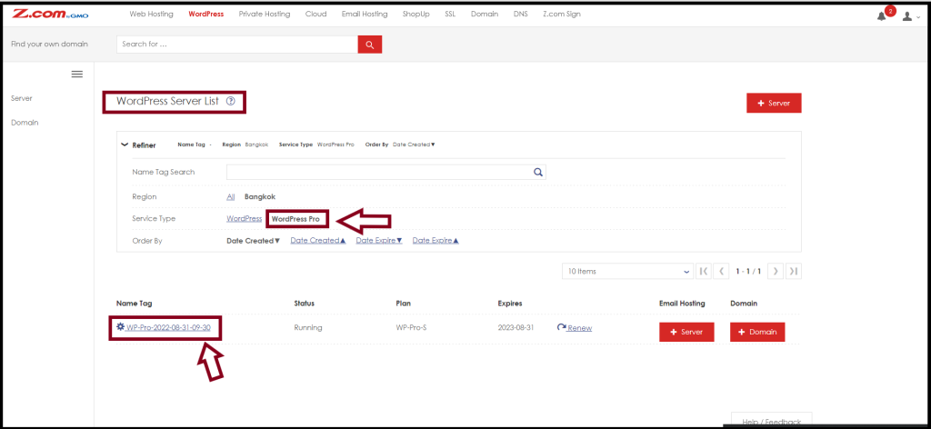
Task: Click the help question mark beside WordPress Server List
Action: (x=231, y=102)
